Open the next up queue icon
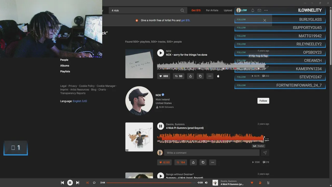332x187 pixels. (x=268, y=183)
